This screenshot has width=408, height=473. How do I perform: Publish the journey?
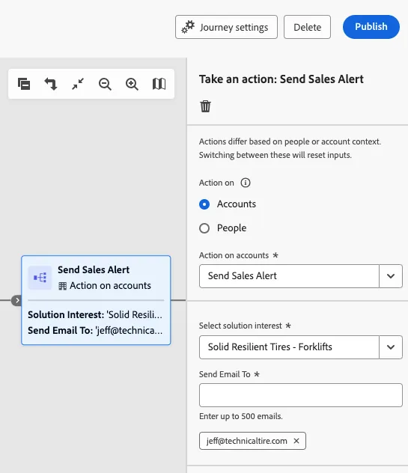point(371,27)
